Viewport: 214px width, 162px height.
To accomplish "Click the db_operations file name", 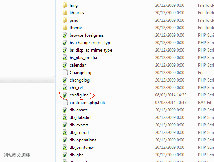I will tap(83, 140).
